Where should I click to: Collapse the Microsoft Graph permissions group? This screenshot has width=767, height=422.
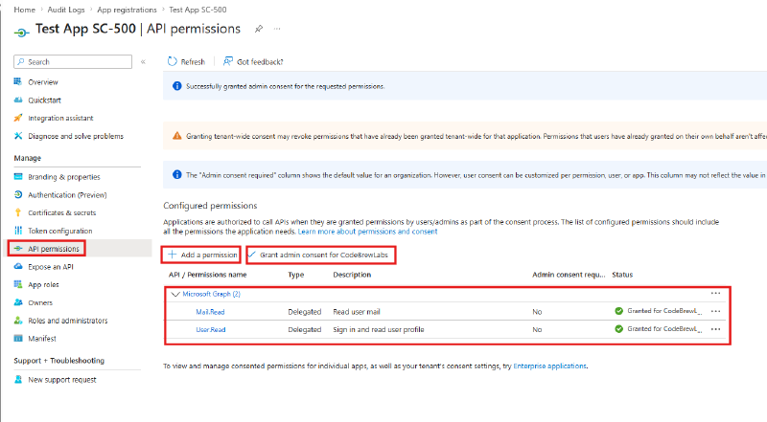pos(175,294)
